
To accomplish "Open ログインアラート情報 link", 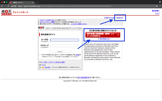I will (47, 22).
